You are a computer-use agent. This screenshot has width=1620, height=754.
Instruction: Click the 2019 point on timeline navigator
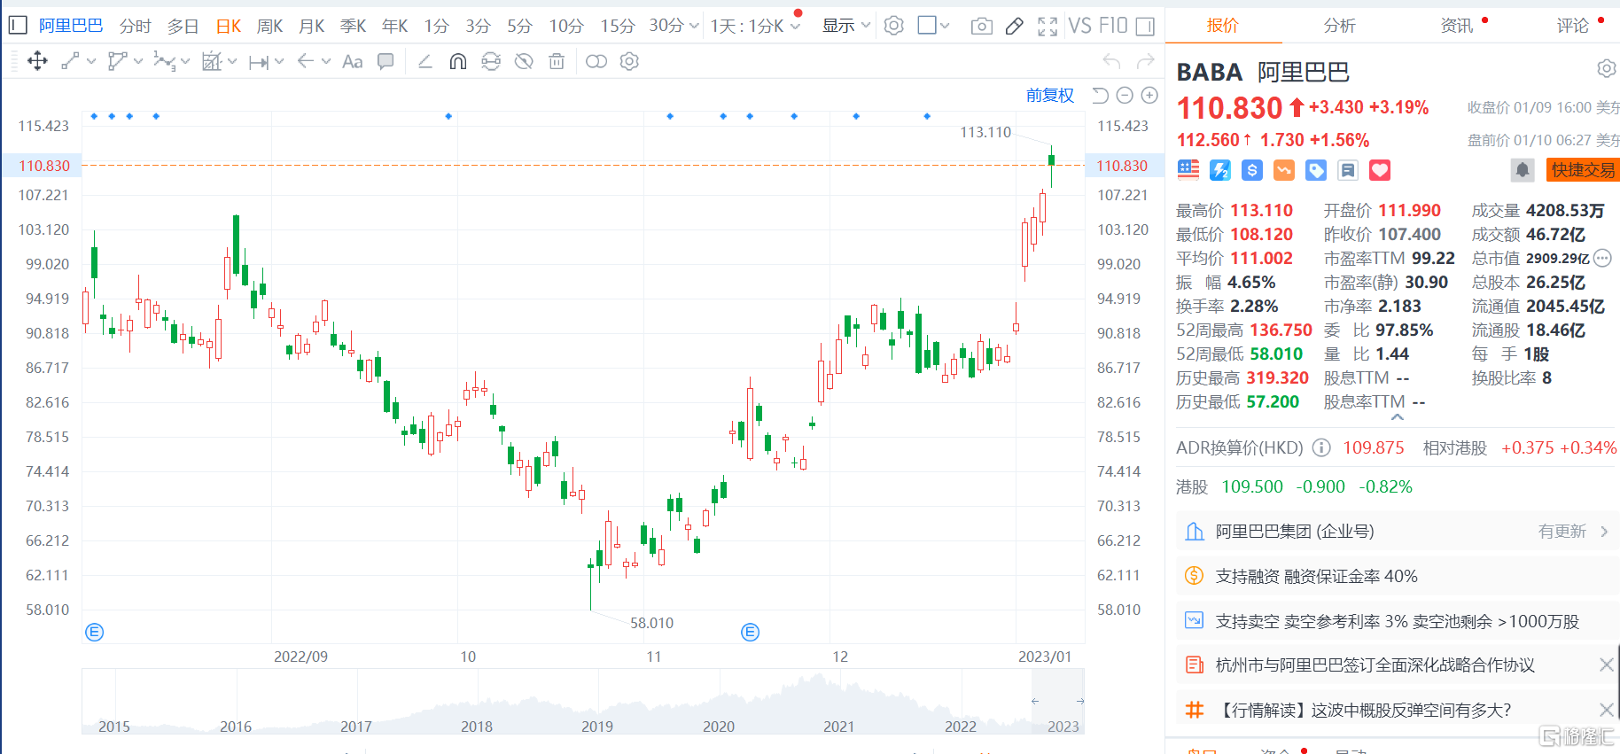click(597, 727)
